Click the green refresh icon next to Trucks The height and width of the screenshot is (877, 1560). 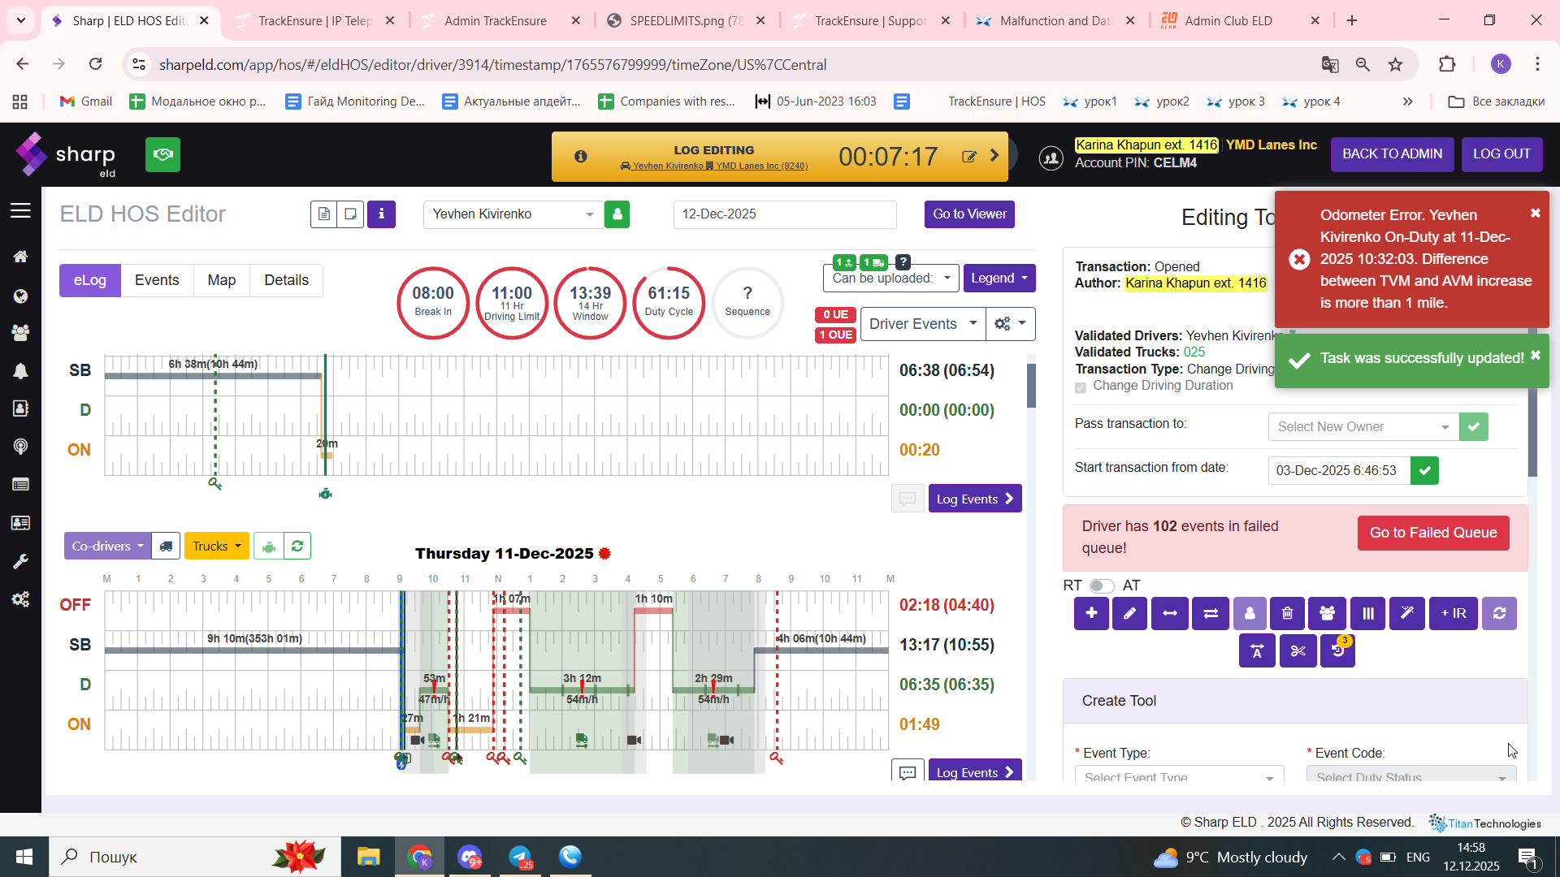pyautogui.click(x=297, y=547)
